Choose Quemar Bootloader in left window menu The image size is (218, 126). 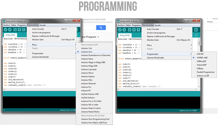pos(52,57)
